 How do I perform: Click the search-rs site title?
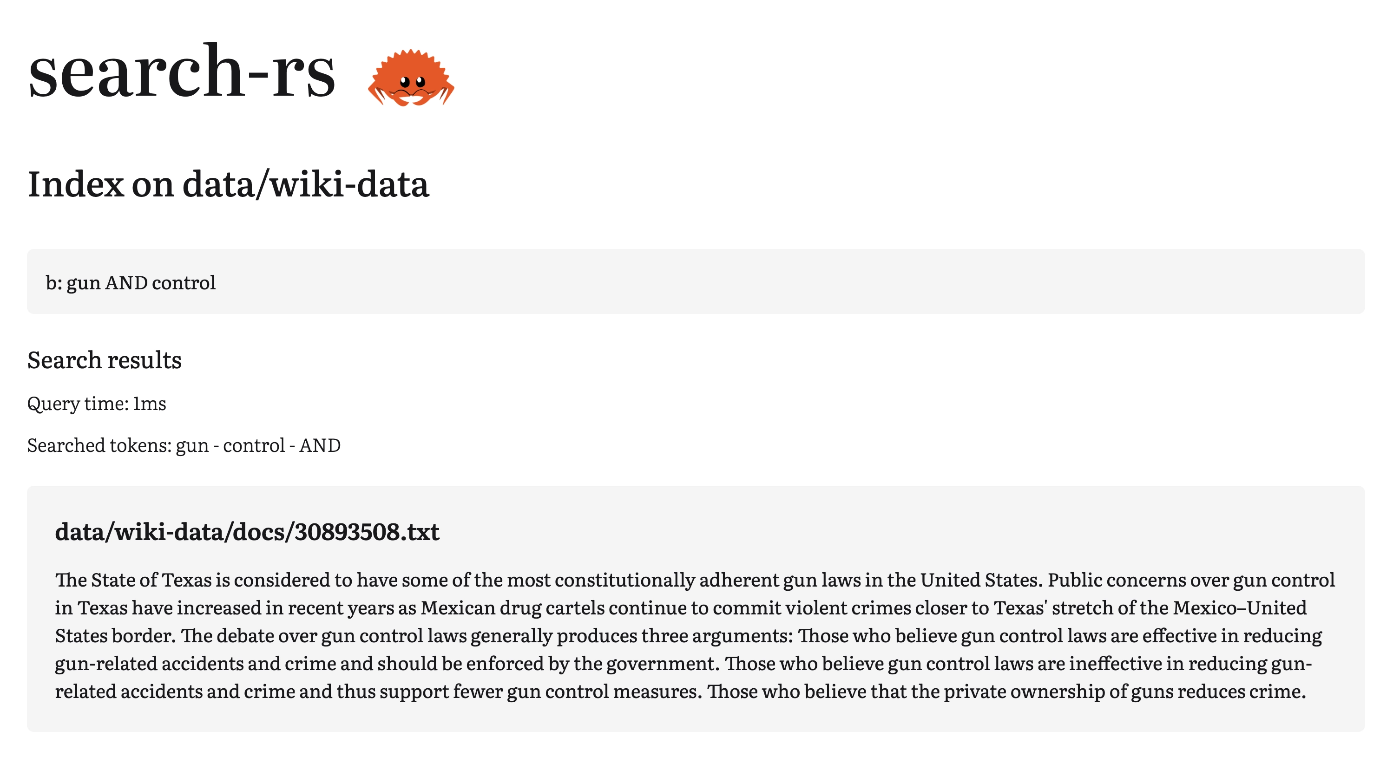pyautogui.click(x=182, y=72)
